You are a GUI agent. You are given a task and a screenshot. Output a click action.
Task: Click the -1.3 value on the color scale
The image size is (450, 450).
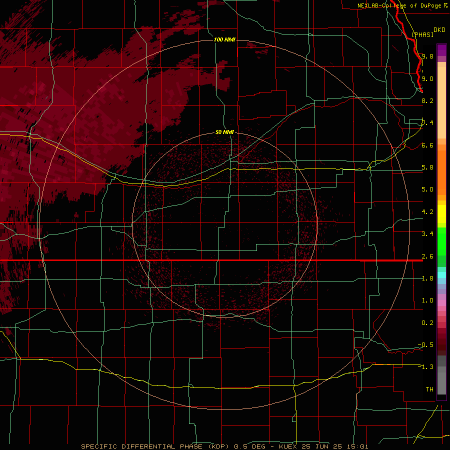(x=425, y=367)
